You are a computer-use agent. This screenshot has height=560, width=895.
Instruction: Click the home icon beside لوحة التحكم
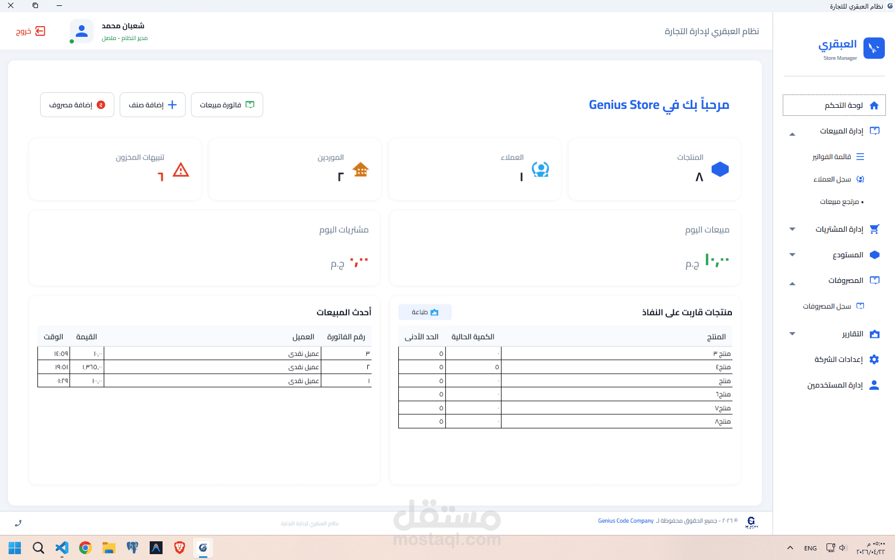point(874,105)
